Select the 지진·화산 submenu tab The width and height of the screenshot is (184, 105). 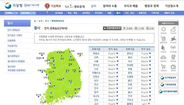tap(129, 13)
